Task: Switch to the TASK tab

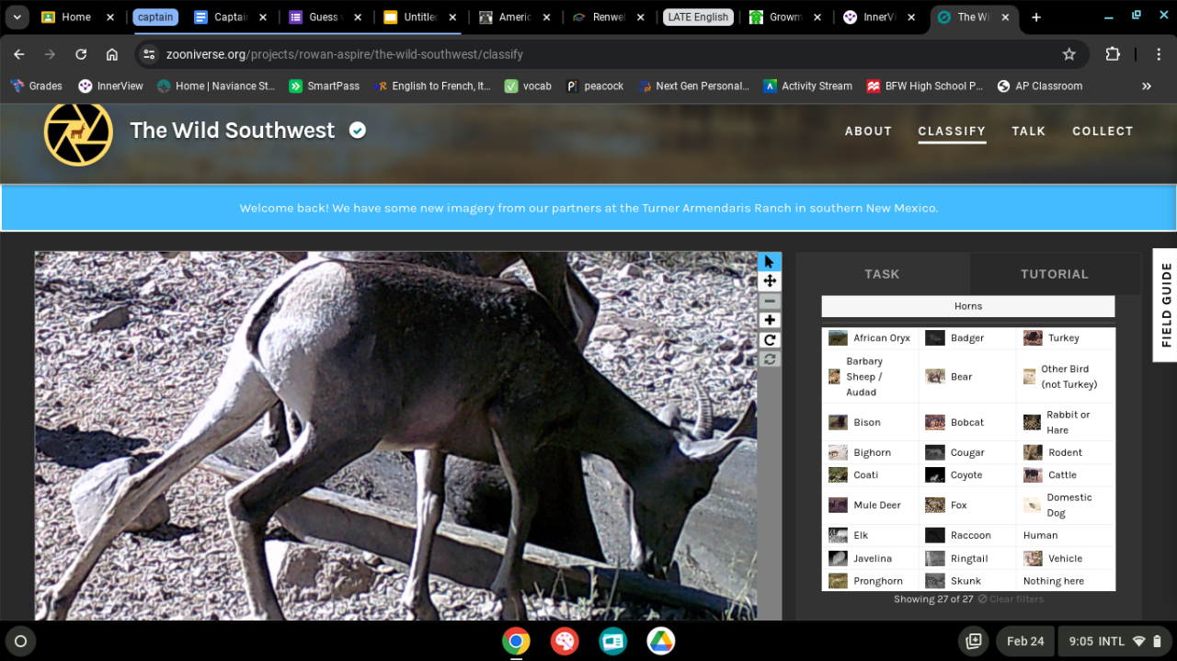Action: [x=882, y=274]
